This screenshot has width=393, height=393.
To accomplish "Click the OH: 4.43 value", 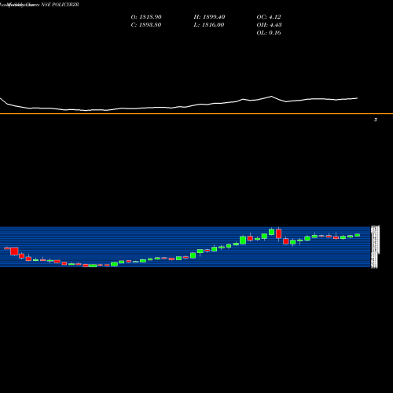I will [269, 25].
